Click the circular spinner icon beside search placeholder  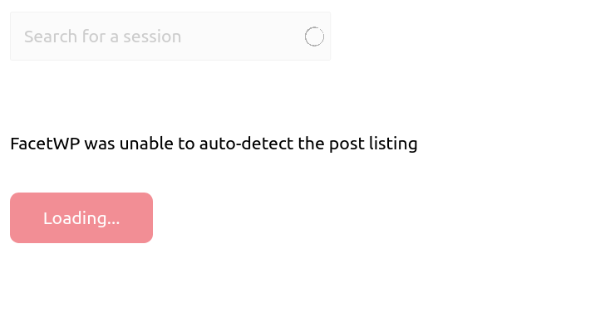pyautogui.click(x=314, y=37)
